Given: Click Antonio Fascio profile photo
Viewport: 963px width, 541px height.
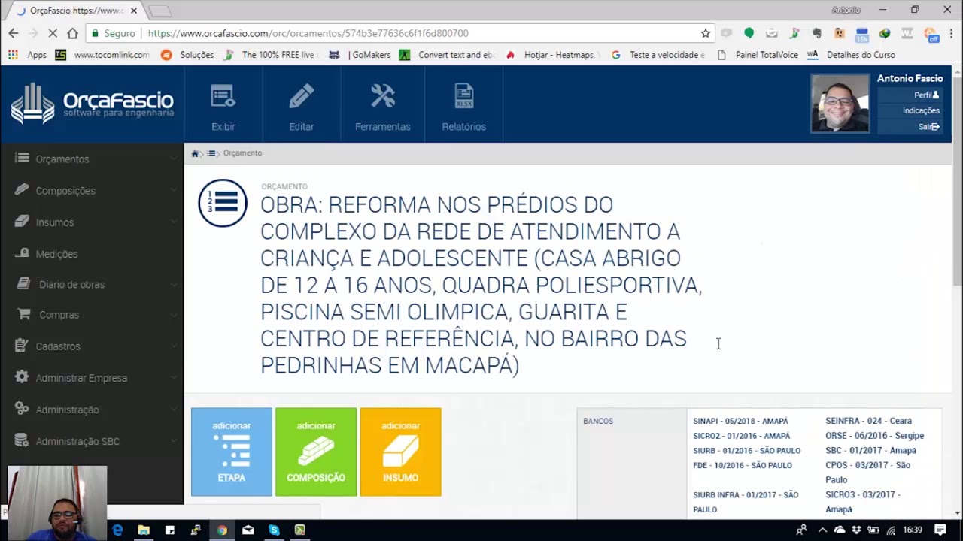Looking at the screenshot, I should (x=840, y=103).
